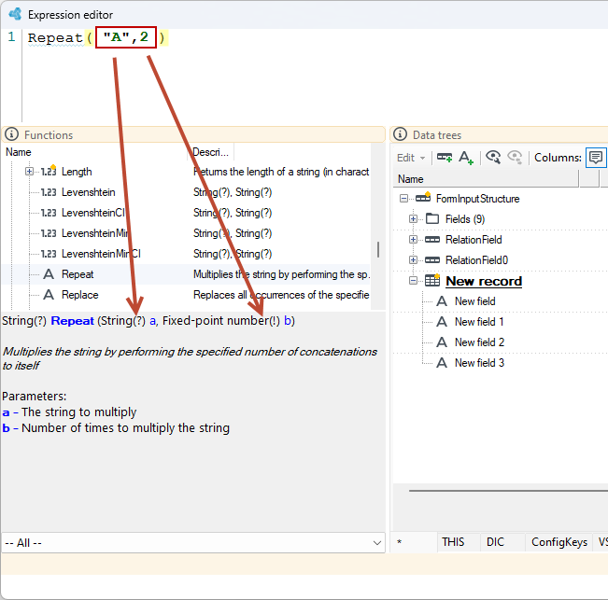608x600 pixels.
Task: Click the New record table icon
Action: point(432,280)
